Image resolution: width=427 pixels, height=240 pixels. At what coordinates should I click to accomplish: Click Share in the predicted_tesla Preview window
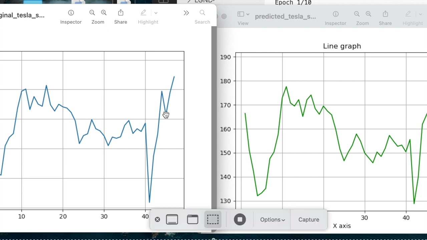pos(385,14)
